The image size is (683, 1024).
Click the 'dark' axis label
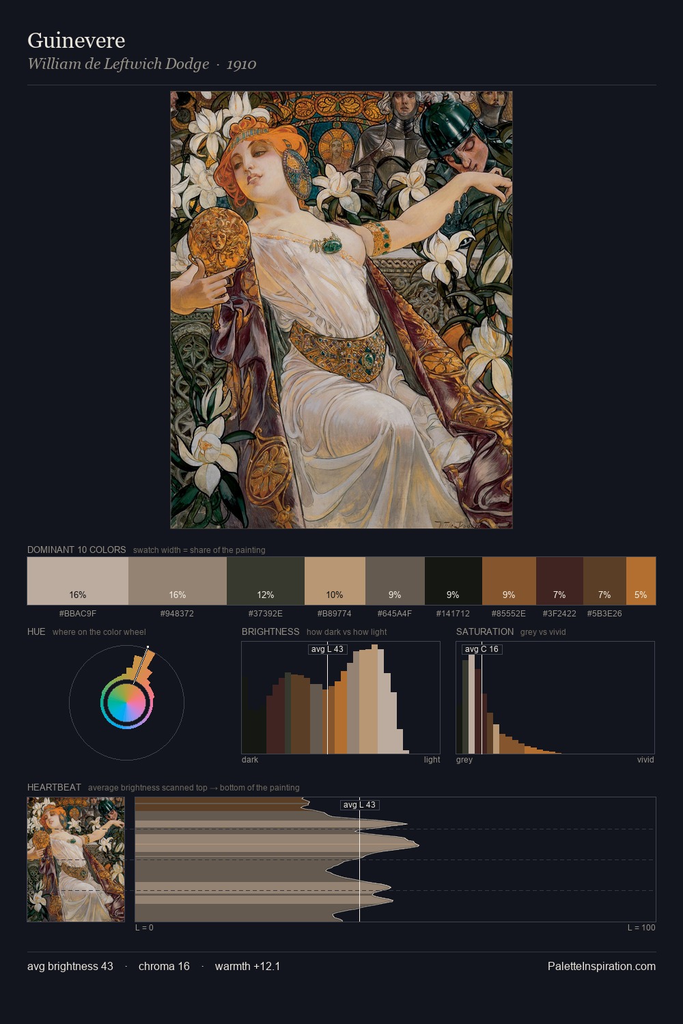click(250, 760)
